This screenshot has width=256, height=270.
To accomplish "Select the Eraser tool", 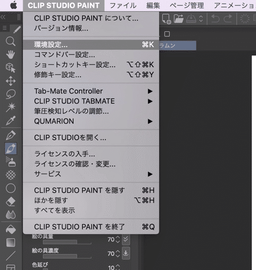I will tap(11, 201).
